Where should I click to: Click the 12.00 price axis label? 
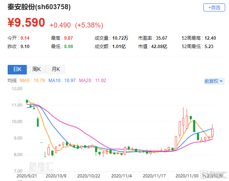17,89
